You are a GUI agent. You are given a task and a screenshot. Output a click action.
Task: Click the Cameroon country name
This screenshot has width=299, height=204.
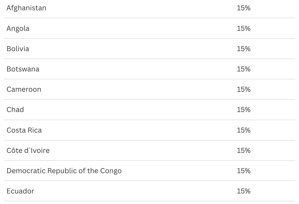coord(24,89)
